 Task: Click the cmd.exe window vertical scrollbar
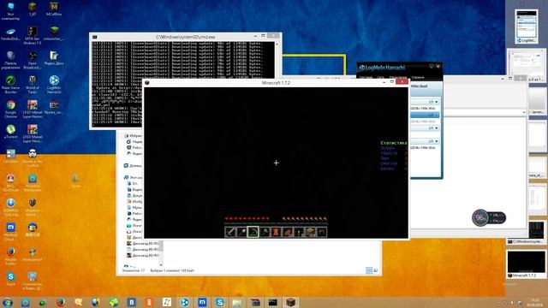pyautogui.click(x=277, y=60)
